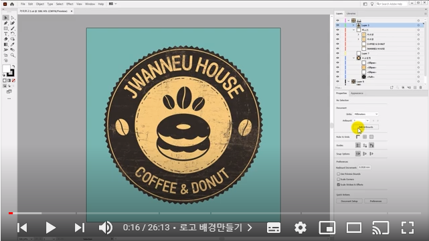The height and width of the screenshot is (241, 429).
Task: Open the Effect menu
Action: [x=70, y=4]
